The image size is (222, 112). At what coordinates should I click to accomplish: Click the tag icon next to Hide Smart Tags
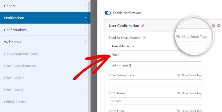click(x=178, y=37)
